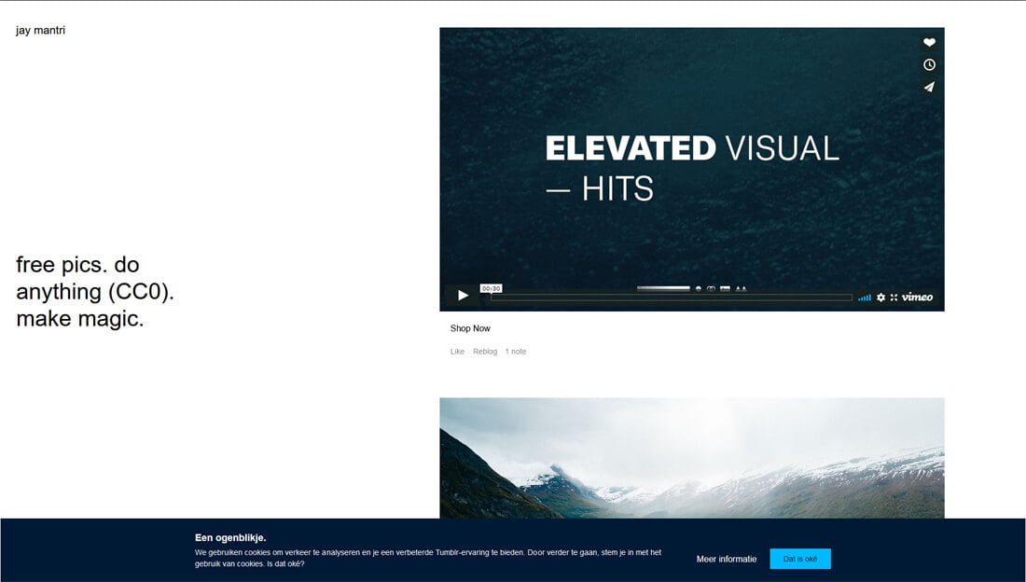
Task: Click the AA caption size icon
Action: [x=741, y=288]
